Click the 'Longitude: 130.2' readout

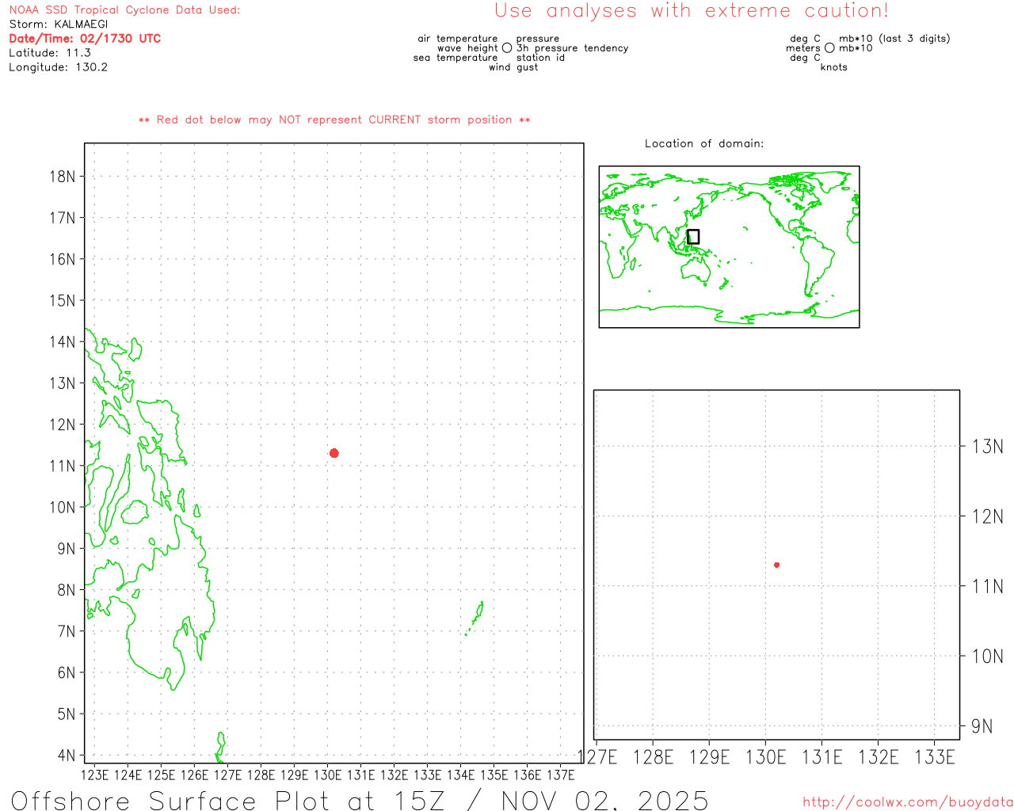(58, 67)
